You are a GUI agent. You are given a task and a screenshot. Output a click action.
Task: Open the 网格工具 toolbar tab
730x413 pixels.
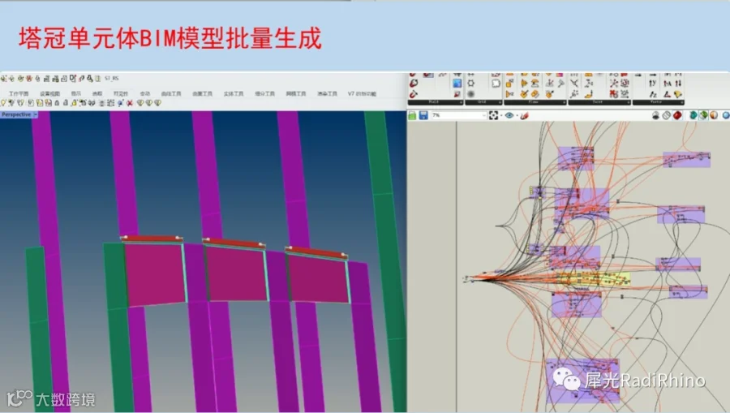[295, 93]
